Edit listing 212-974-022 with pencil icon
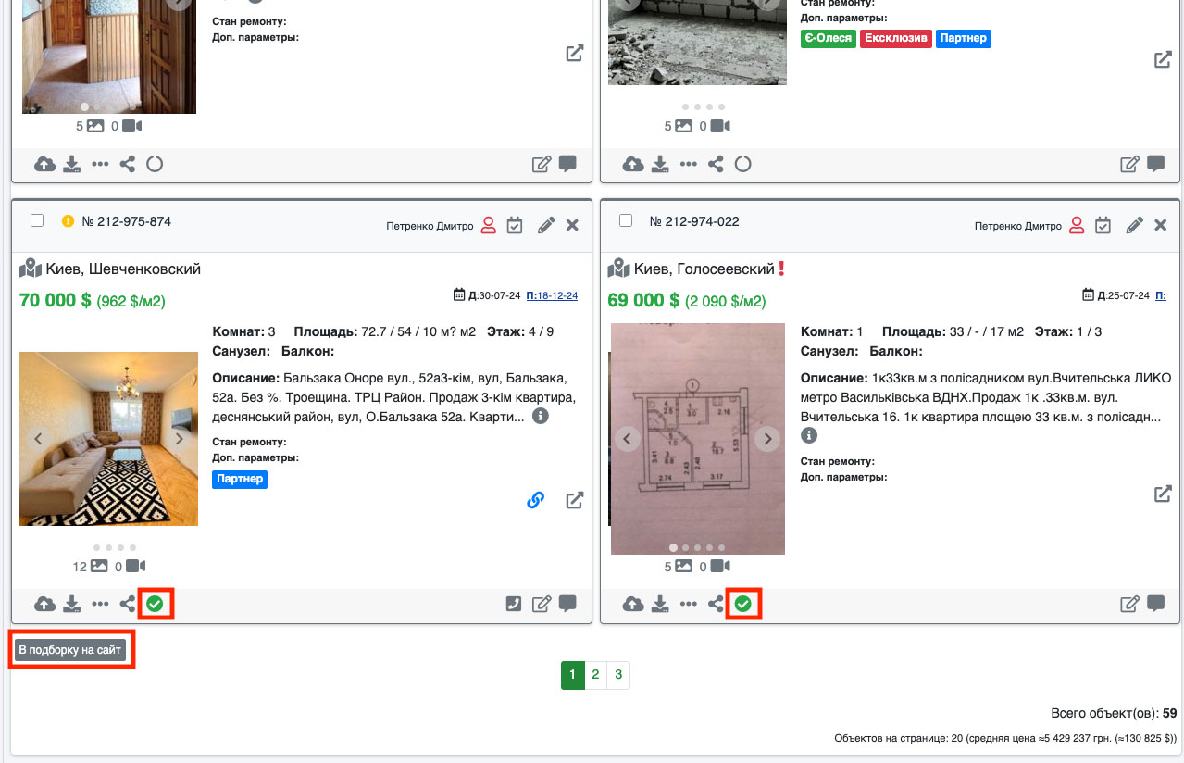 pos(1135,225)
